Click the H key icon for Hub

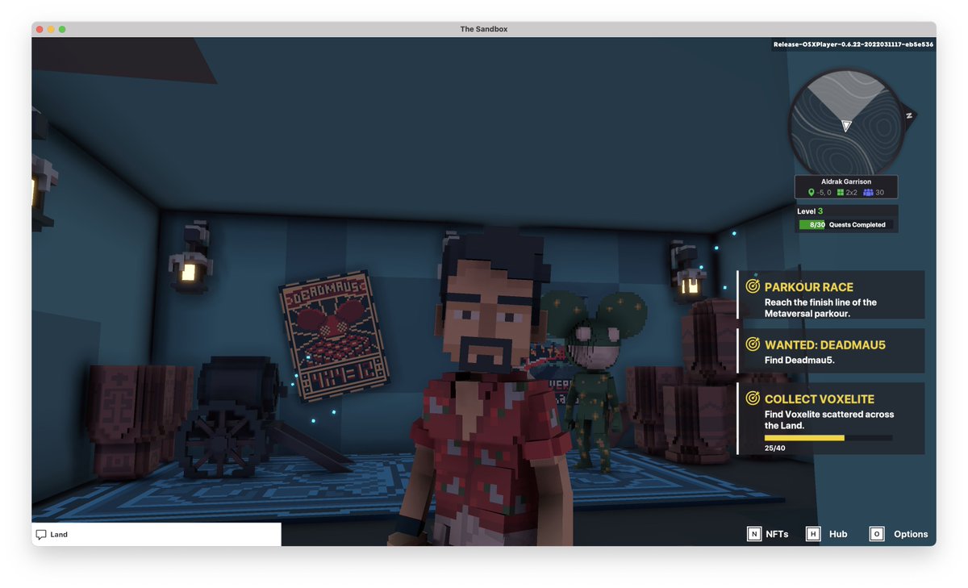pyautogui.click(x=813, y=534)
